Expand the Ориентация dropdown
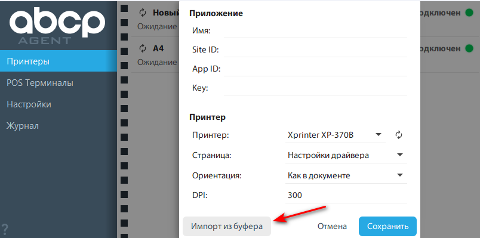480x238 pixels. (346, 175)
